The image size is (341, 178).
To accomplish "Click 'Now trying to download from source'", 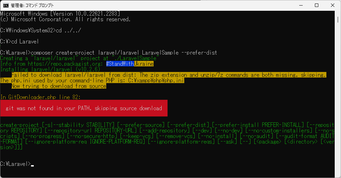I will pos(59,86).
